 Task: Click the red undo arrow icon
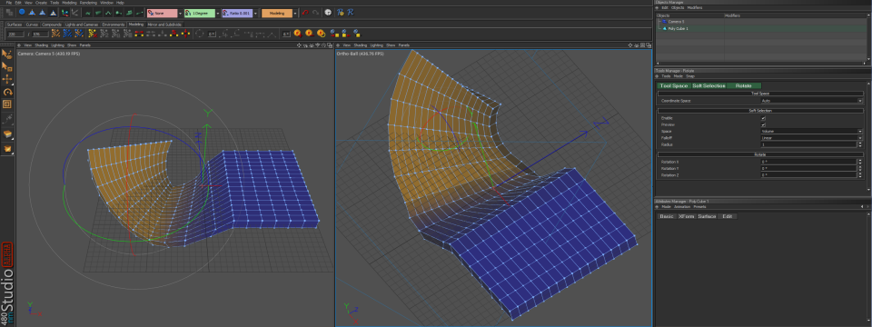coord(305,13)
